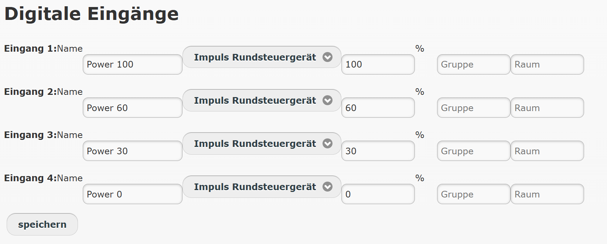Click the Eingang 3 dropdown chevron icon
The image size is (607, 244).
pyautogui.click(x=327, y=144)
